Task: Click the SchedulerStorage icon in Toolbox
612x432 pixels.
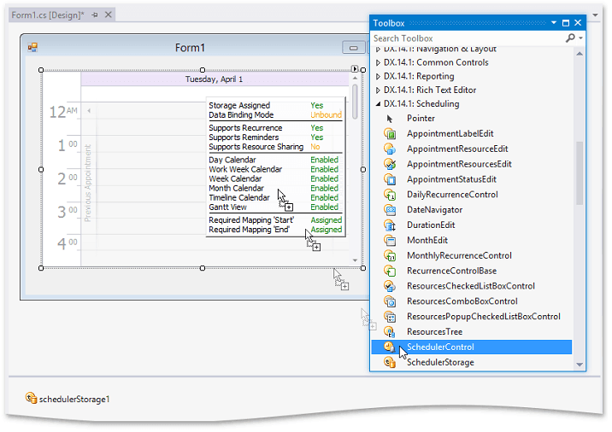Action: [x=390, y=362]
